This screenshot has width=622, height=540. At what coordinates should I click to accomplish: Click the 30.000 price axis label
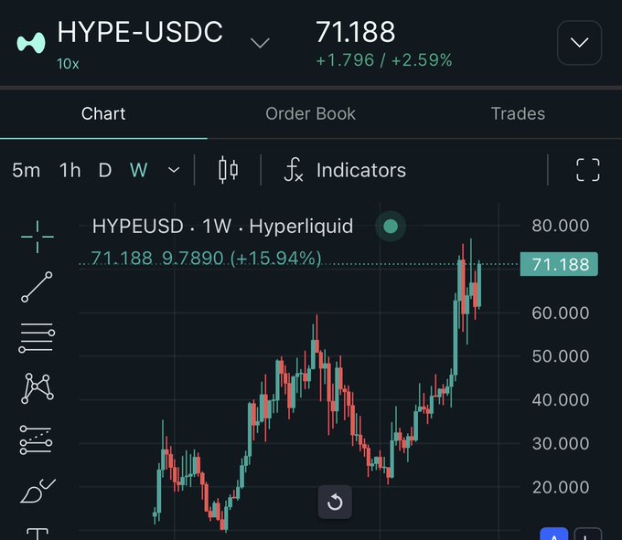click(x=561, y=443)
